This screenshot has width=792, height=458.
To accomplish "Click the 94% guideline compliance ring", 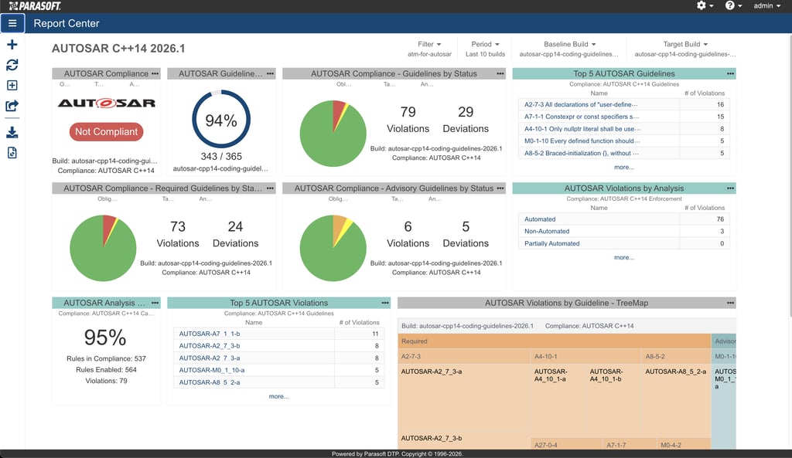I will 221,119.
